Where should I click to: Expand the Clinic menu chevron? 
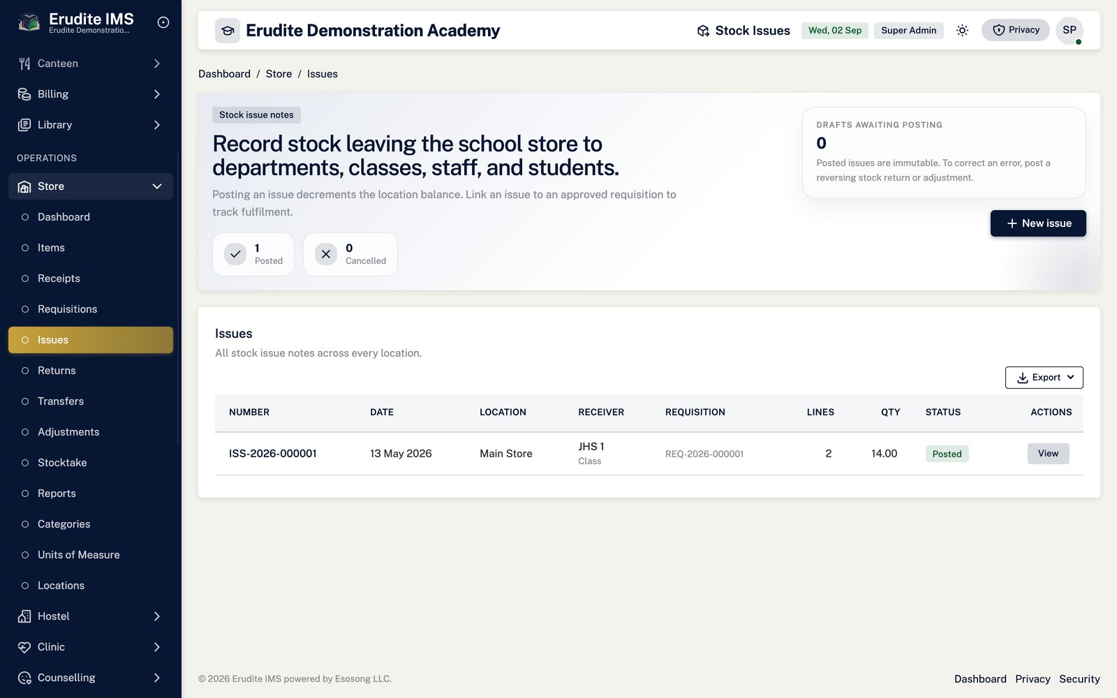pyautogui.click(x=157, y=647)
